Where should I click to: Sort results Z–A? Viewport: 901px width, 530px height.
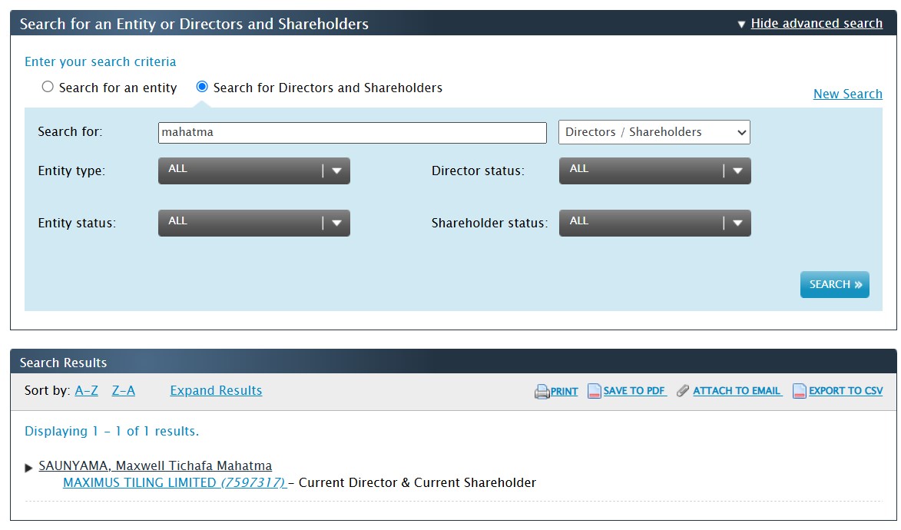point(124,391)
